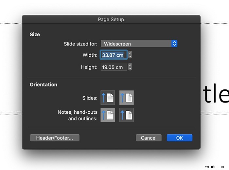The width and height of the screenshot is (229, 170).
Task: Click the Size section heading
Action: 35,34
